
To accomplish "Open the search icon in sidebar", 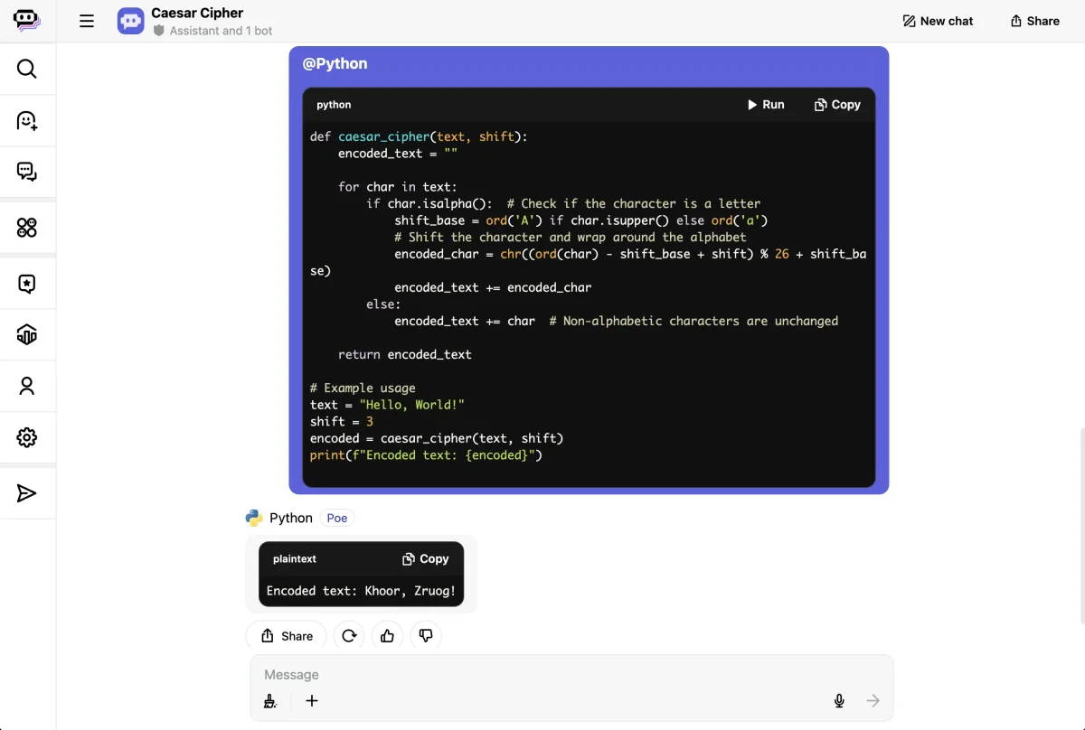I will tap(27, 69).
